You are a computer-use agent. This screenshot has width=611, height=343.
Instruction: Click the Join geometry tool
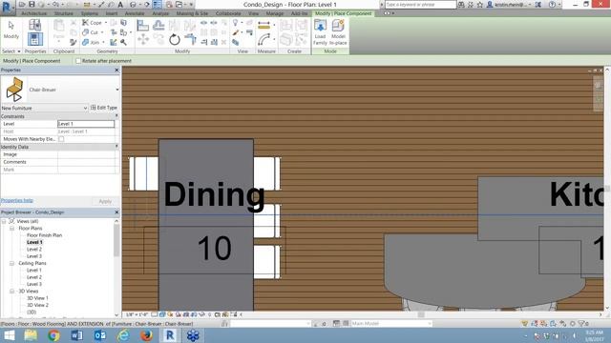(x=91, y=42)
